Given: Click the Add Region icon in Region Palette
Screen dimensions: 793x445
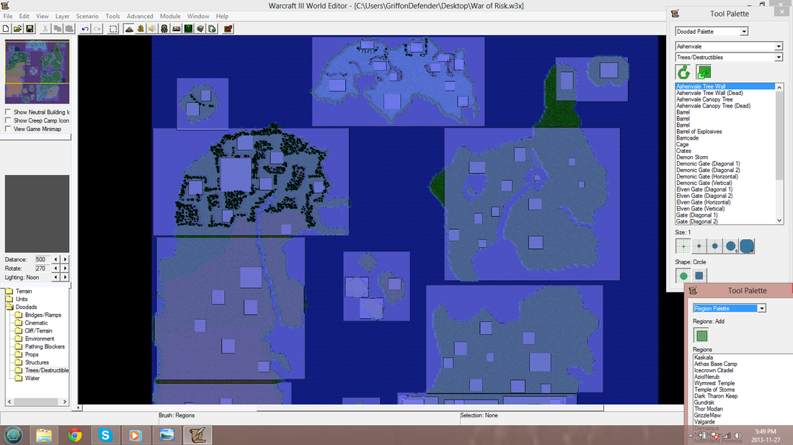Looking at the screenshot, I should [x=701, y=336].
